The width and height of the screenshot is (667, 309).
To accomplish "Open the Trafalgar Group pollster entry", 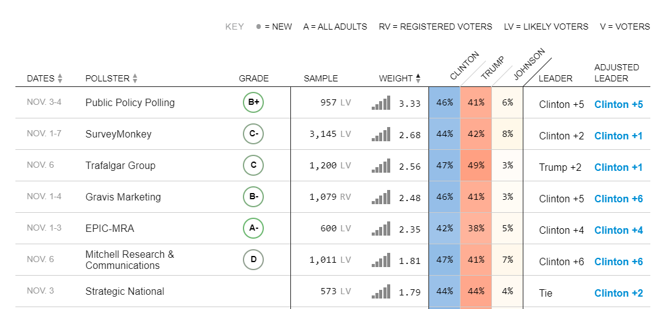I will (120, 166).
